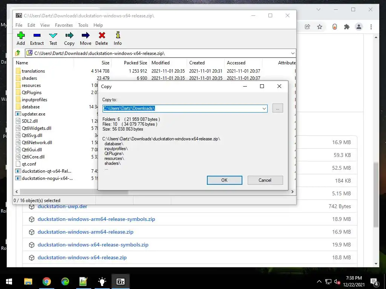386x289 pixels.
Task: Select the QtPlugins folder
Action: (32, 93)
